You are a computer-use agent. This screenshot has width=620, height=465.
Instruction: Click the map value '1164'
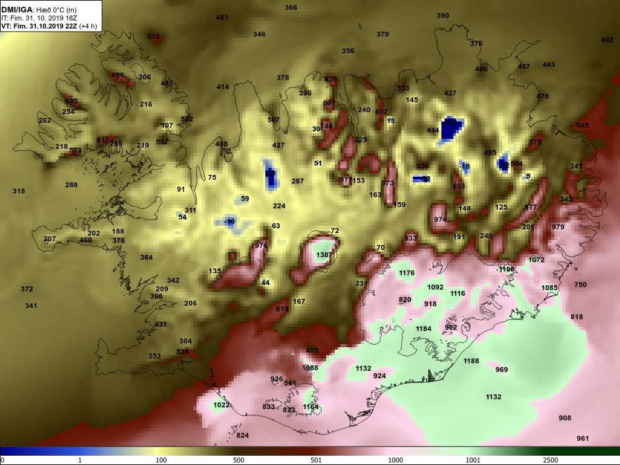pos(311,407)
